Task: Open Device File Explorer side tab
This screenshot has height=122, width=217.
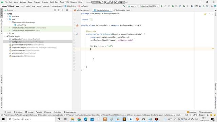Action: [x=215, y=101]
